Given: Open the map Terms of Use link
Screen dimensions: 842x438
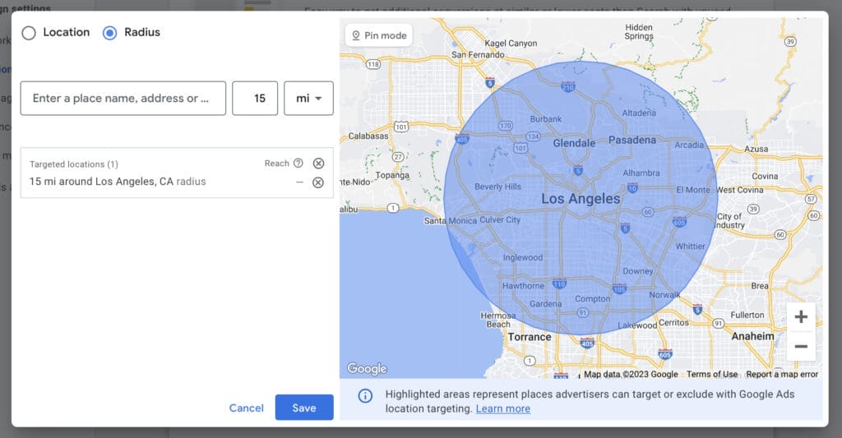Looking at the screenshot, I should pyautogui.click(x=712, y=374).
